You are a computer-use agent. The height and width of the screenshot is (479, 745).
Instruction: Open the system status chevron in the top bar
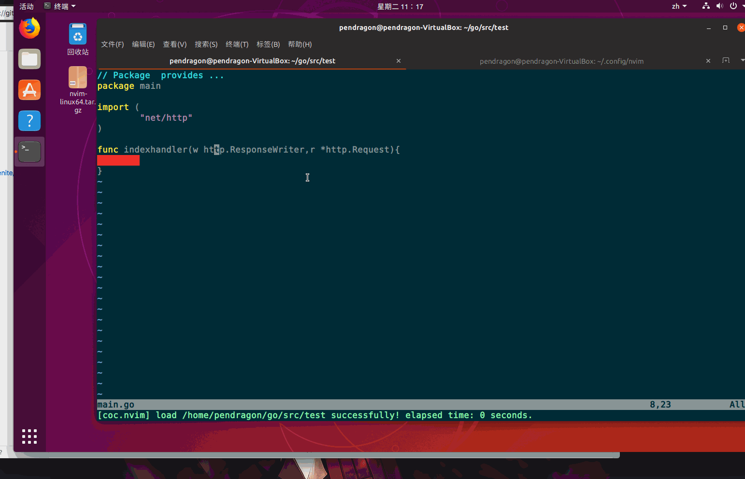[x=743, y=6]
